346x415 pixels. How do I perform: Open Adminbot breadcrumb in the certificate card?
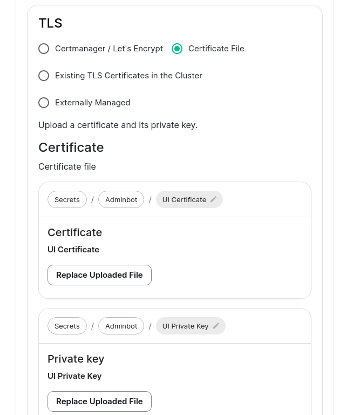121,199
